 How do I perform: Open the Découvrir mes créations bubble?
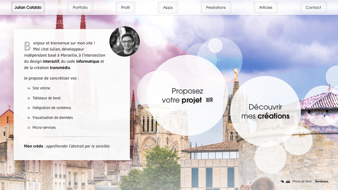coord(265,111)
